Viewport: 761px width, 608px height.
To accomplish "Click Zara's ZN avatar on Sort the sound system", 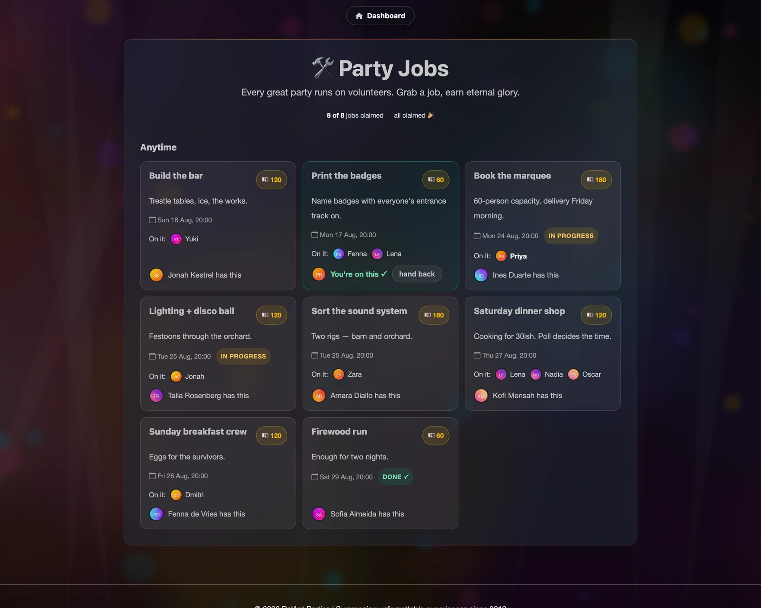I will click(x=339, y=374).
